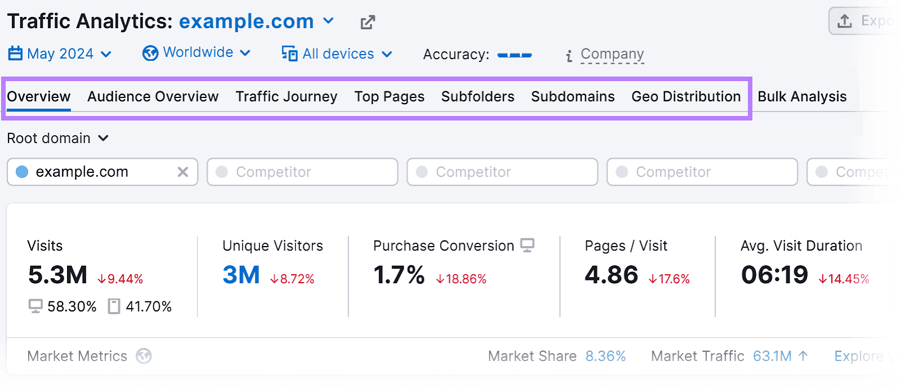Click the calendar icon beside May 2024

(15, 53)
